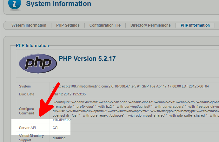219x142 pixels.
Task: Select the Server API row label
Action: (27, 128)
